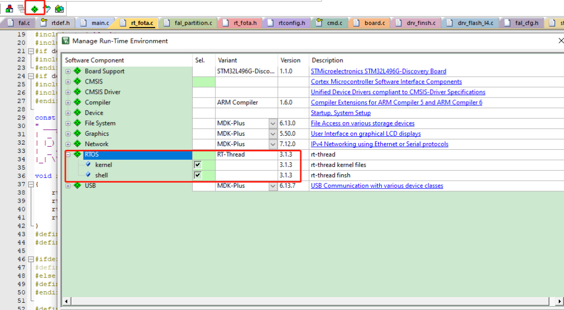Select the RT-Thread variant cell
This screenshot has height=310, width=564.
point(246,154)
